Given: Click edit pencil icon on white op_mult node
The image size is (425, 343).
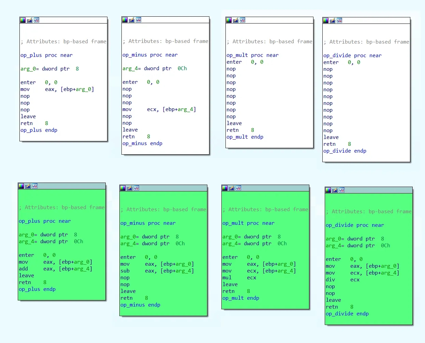Looking at the screenshot, I should (x=236, y=20).
